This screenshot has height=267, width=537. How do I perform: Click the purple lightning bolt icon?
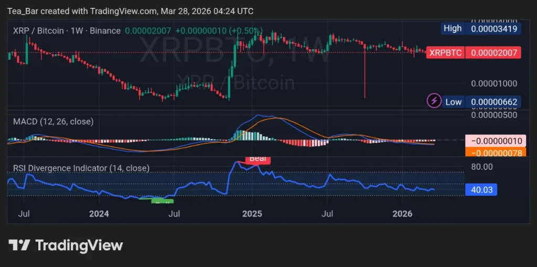(434, 101)
